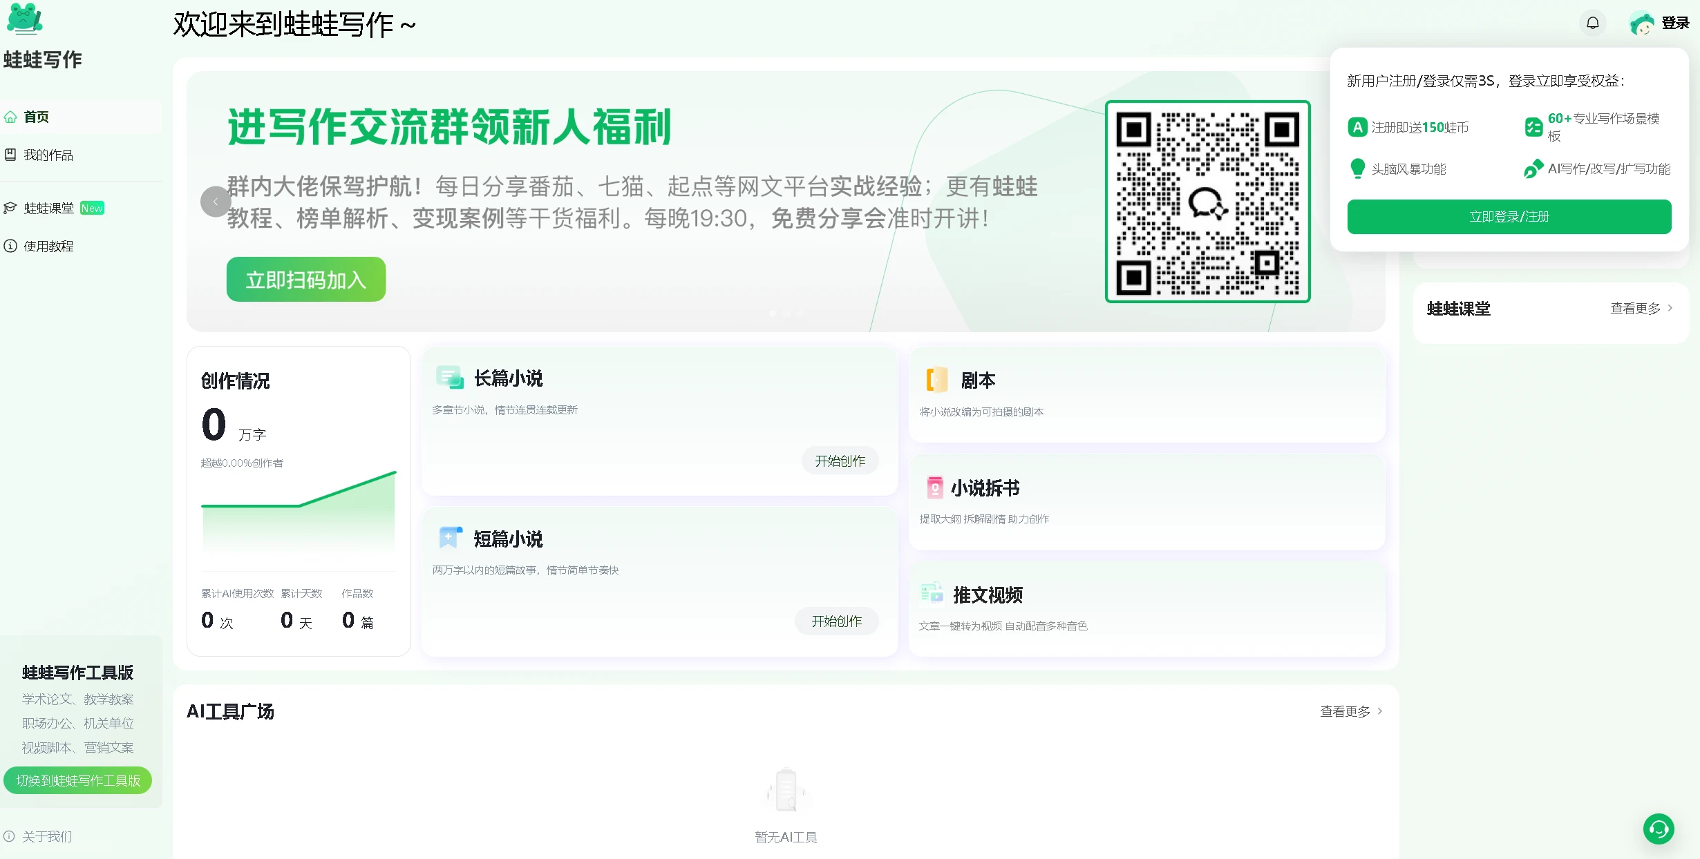Screen dimensions: 1700x859
Task: Click the graduation cap icon for 蛙蛙课堂
Action: 10,208
